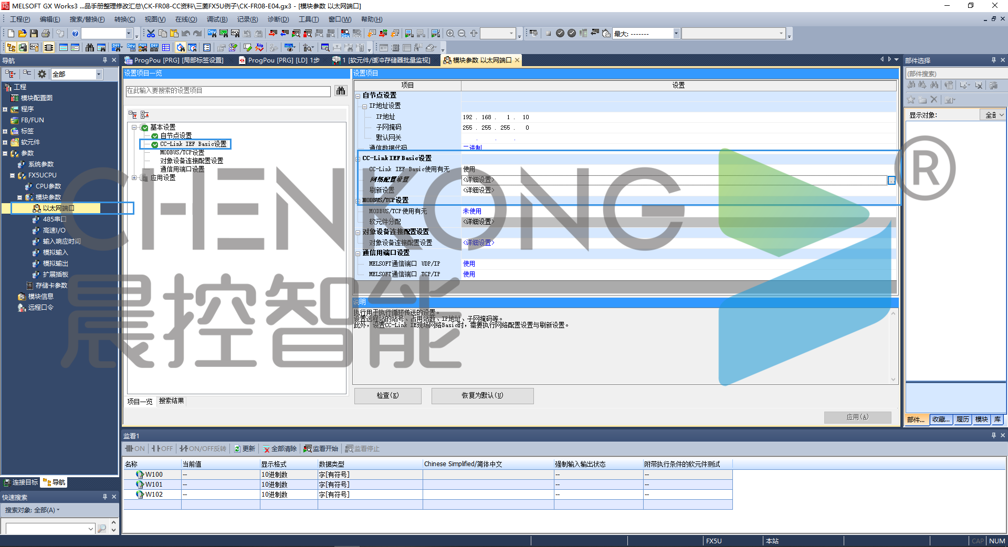Image resolution: width=1008 pixels, height=547 pixels.
Task: Select 485串口 in the navigation tree
Action: click(55, 219)
